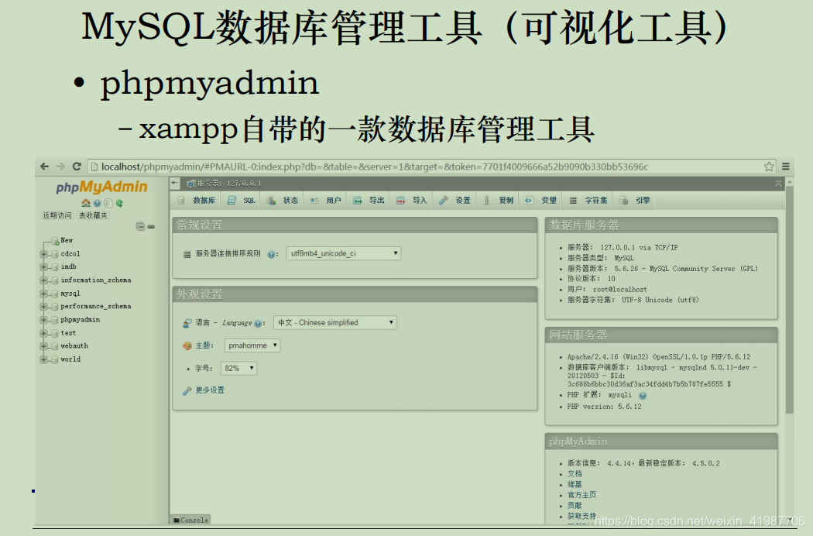
Task: Open the 维基 wiki link
Action: click(x=575, y=484)
